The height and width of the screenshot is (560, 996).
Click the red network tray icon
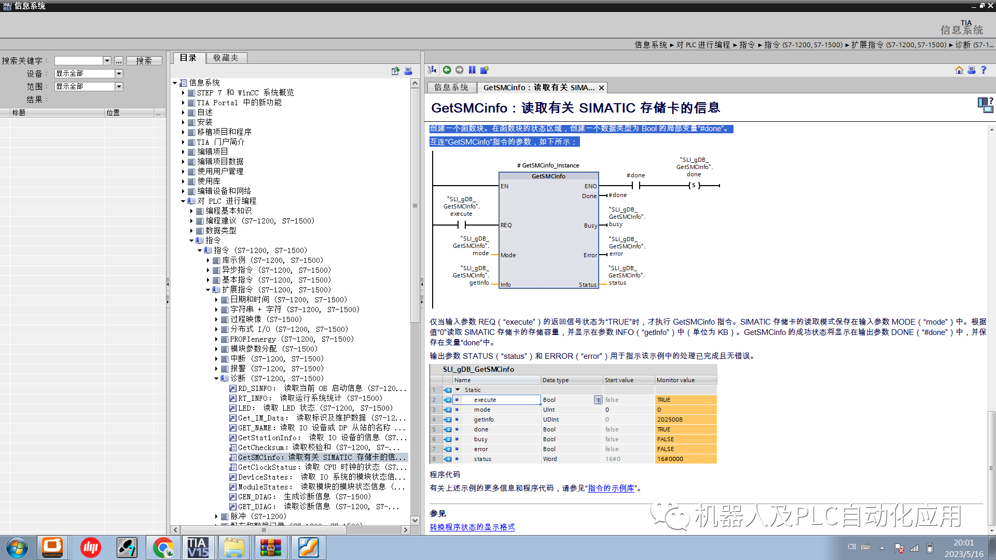pyautogui.click(x=900, y=548)
